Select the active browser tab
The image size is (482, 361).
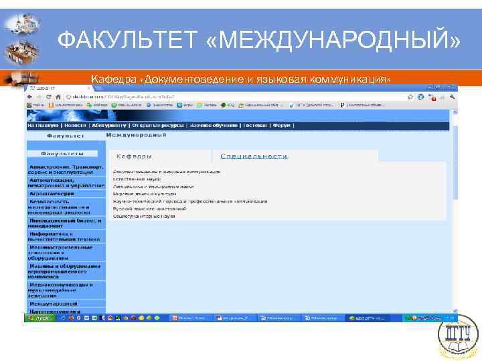tap(58, 88)
